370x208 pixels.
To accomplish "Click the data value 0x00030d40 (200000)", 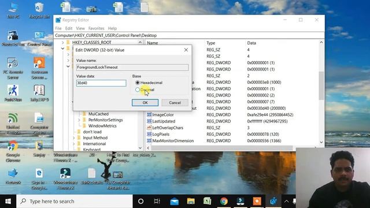I will pos(267,108).
